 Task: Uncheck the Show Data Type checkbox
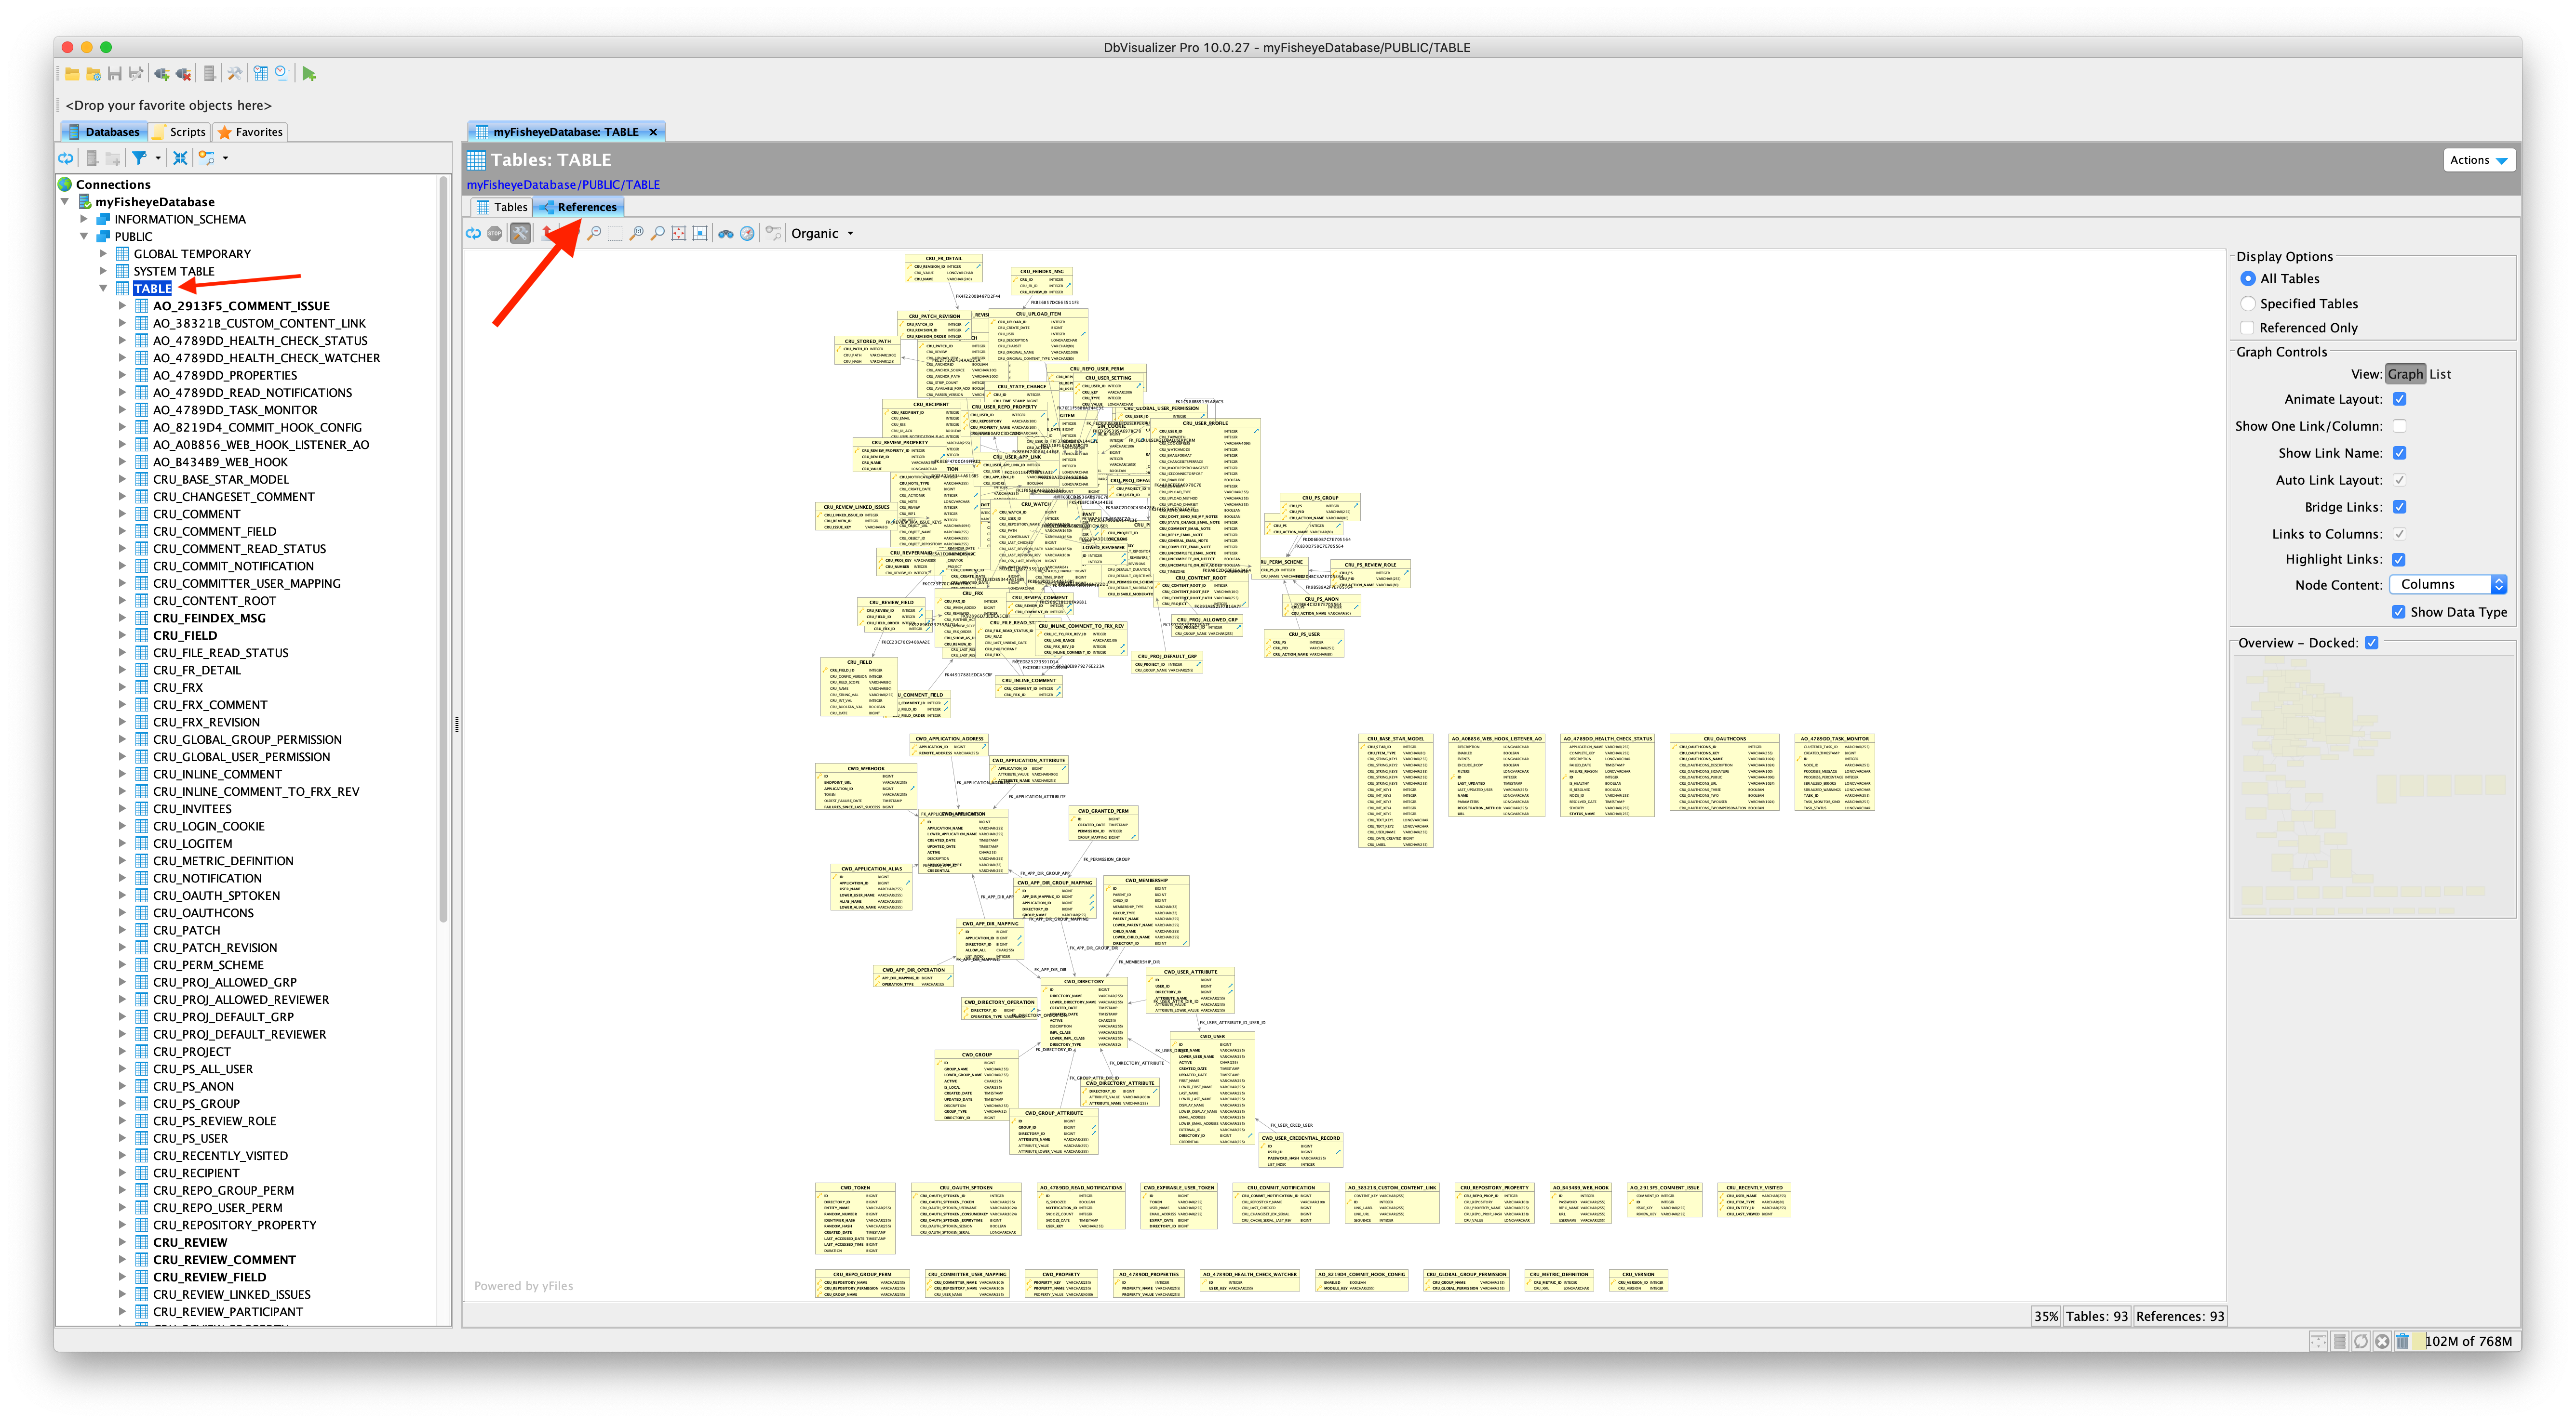(x=2398, y=613)
